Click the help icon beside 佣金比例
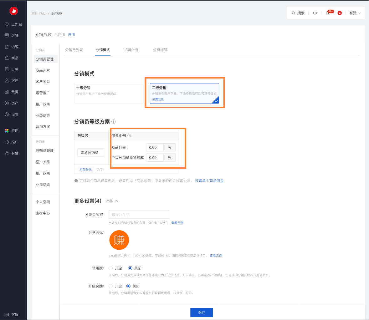The height and width of the screenshot is (320, 369). click(x=129, y=136)
